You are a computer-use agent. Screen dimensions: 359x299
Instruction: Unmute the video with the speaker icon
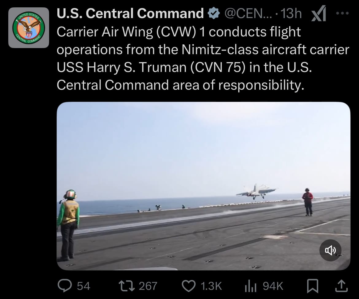coord(330,250)
